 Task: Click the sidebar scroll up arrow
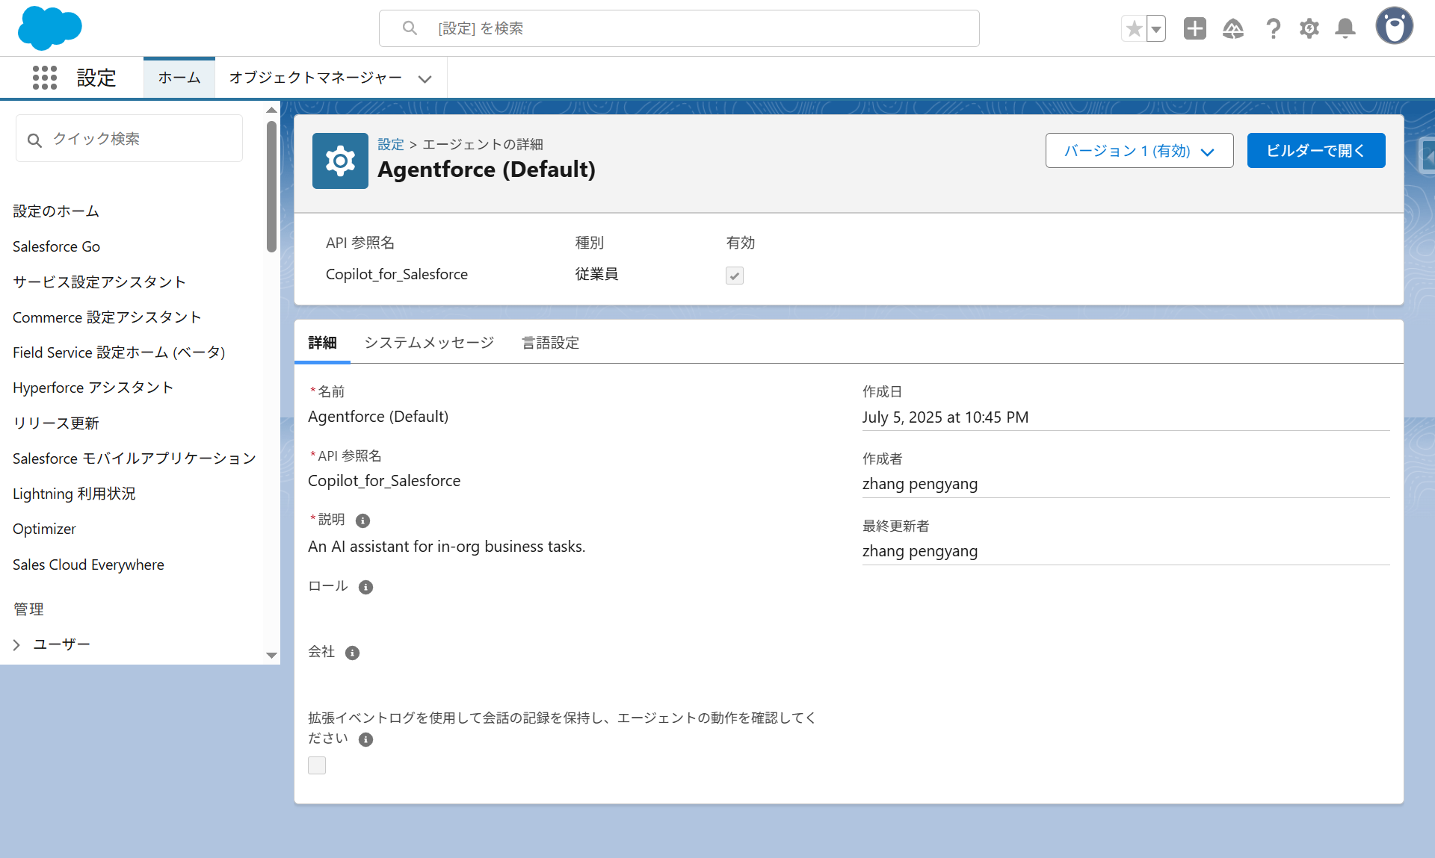pos(271,110)
